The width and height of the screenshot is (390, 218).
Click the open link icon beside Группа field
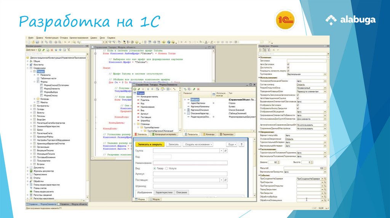[225, 151]
